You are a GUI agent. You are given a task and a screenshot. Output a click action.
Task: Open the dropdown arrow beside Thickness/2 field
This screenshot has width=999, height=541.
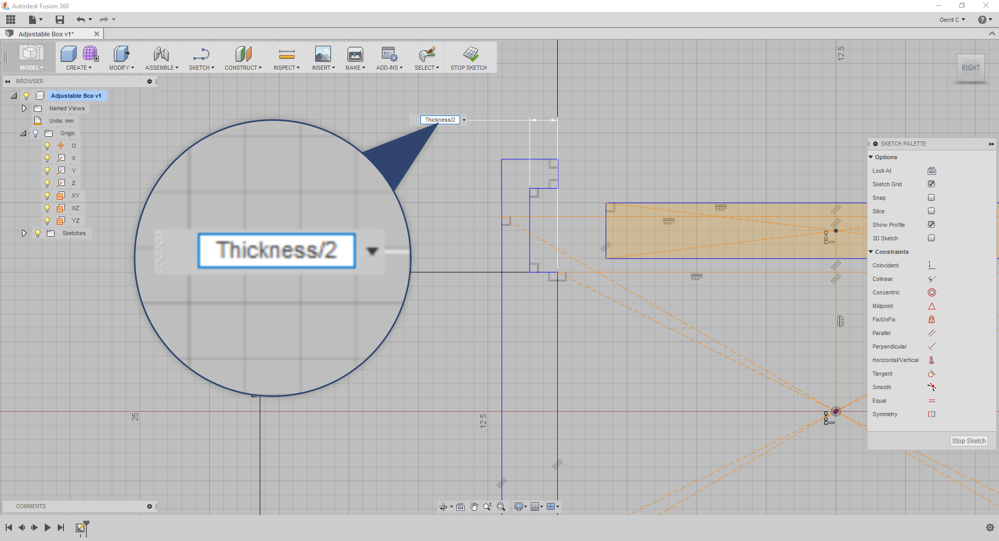(464, 120)
